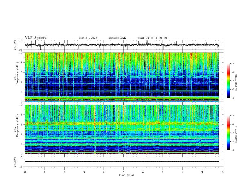The width and height of the screenshot is (250, 193).
Task: Click time axis tick label 6
Action: (143, 172)
